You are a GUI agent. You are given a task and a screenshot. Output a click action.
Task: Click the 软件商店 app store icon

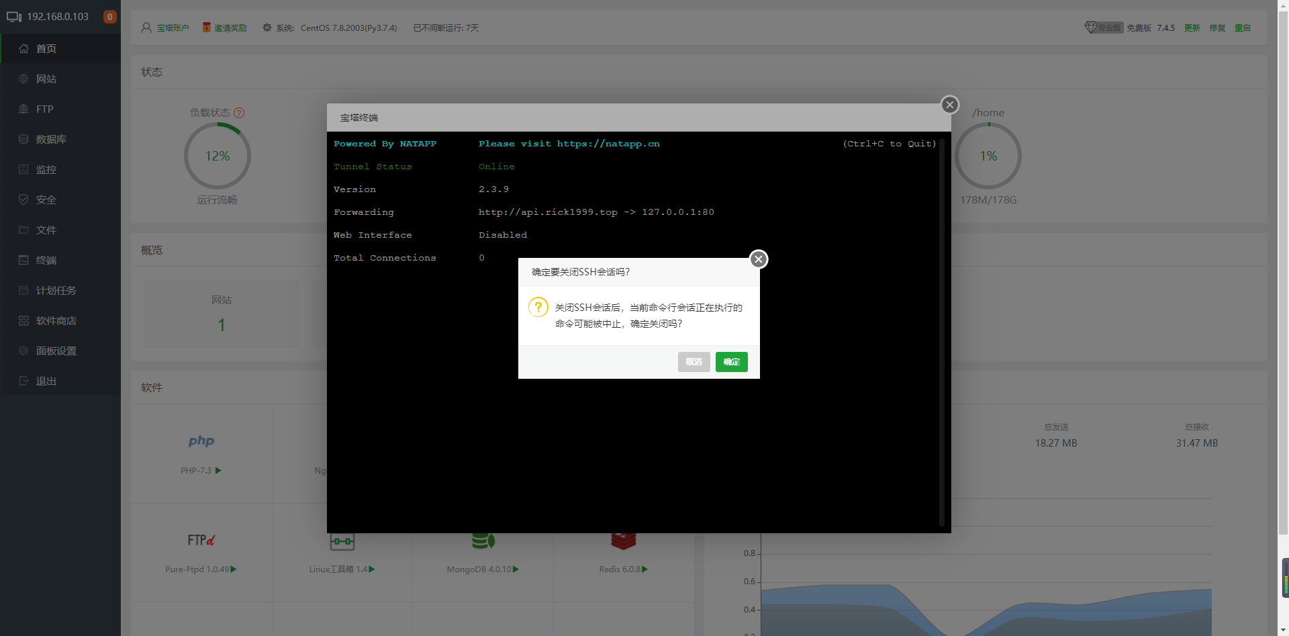[x=23, y=320]
